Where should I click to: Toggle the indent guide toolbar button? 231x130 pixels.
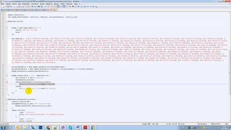click(64, 6)
